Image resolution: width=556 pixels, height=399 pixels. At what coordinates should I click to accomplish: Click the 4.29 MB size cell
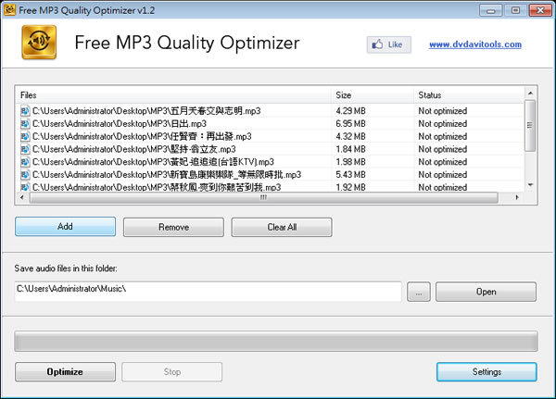[350, 111]
